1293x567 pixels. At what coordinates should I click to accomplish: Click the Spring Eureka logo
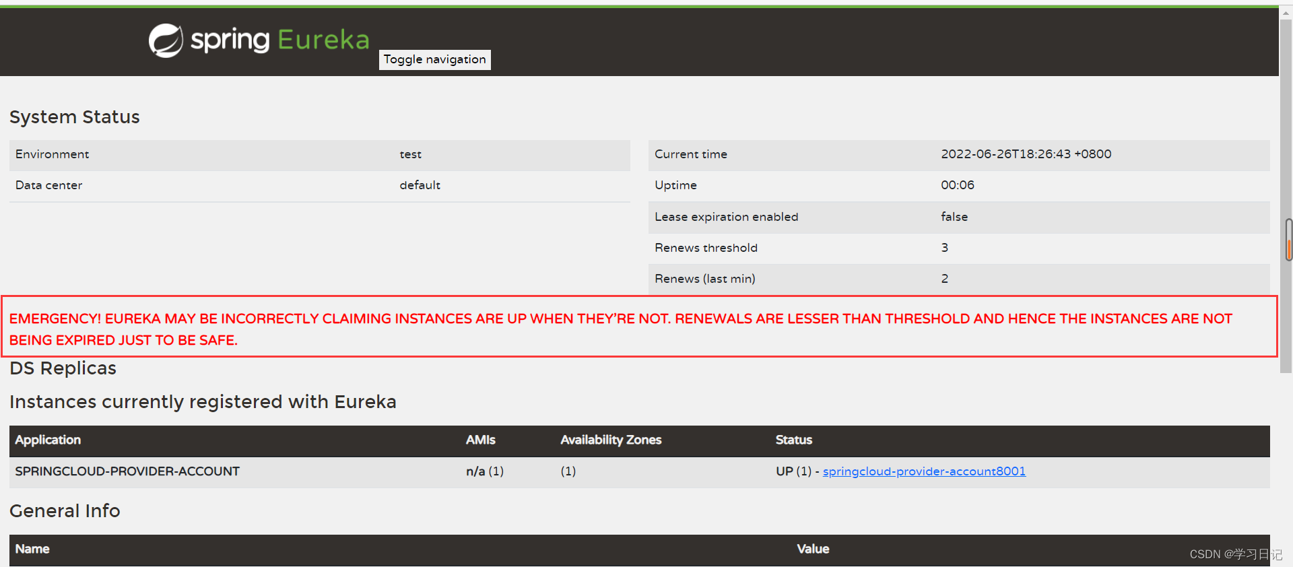pyautogui.click(x=259, y=40)
